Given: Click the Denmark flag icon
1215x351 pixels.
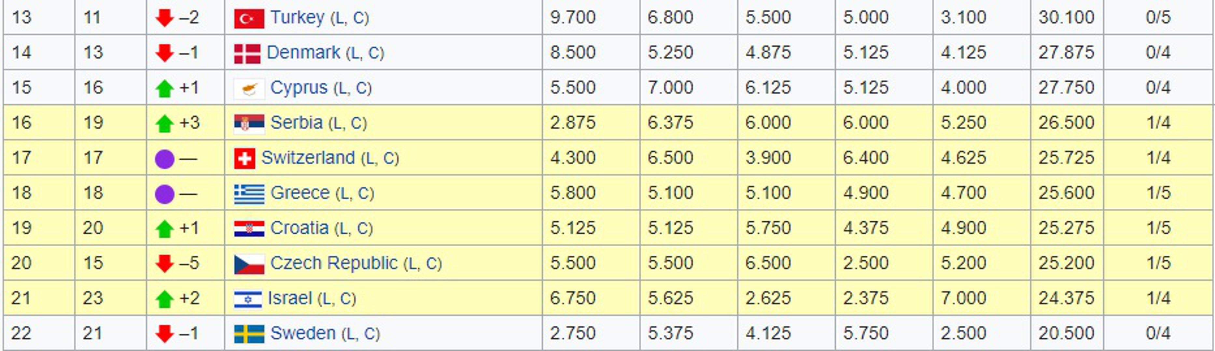Looking at the screenshot, I should click(x=247, y=53).
